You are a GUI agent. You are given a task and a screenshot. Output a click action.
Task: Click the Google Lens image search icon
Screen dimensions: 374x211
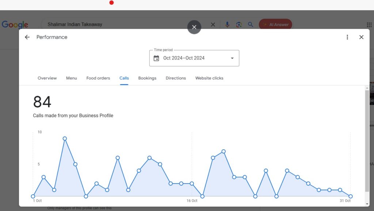pyautogui.click(x=239, y=24)
